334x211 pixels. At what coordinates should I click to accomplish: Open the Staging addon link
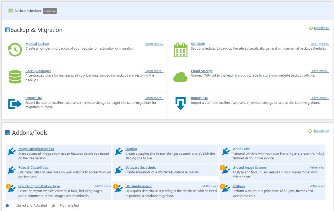(x=131, y=149)
